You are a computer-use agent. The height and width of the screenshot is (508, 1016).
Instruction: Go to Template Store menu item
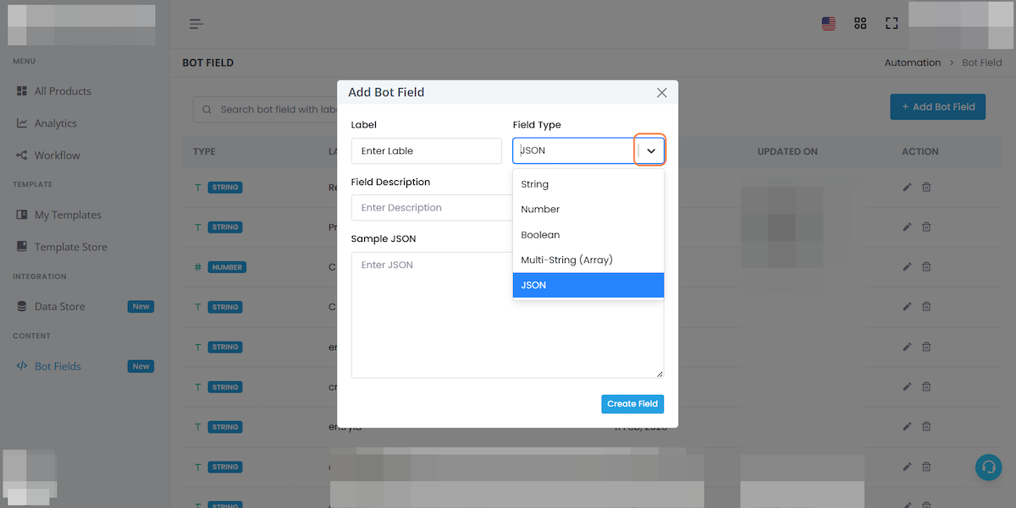click(x=71, y=247)
